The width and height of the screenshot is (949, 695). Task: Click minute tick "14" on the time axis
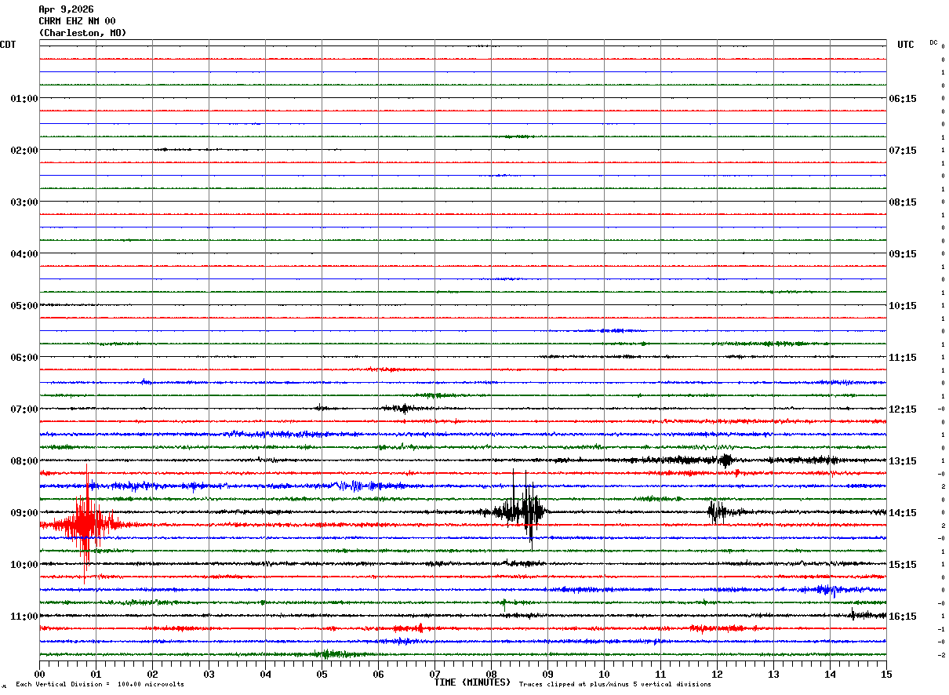coord(830,674)
